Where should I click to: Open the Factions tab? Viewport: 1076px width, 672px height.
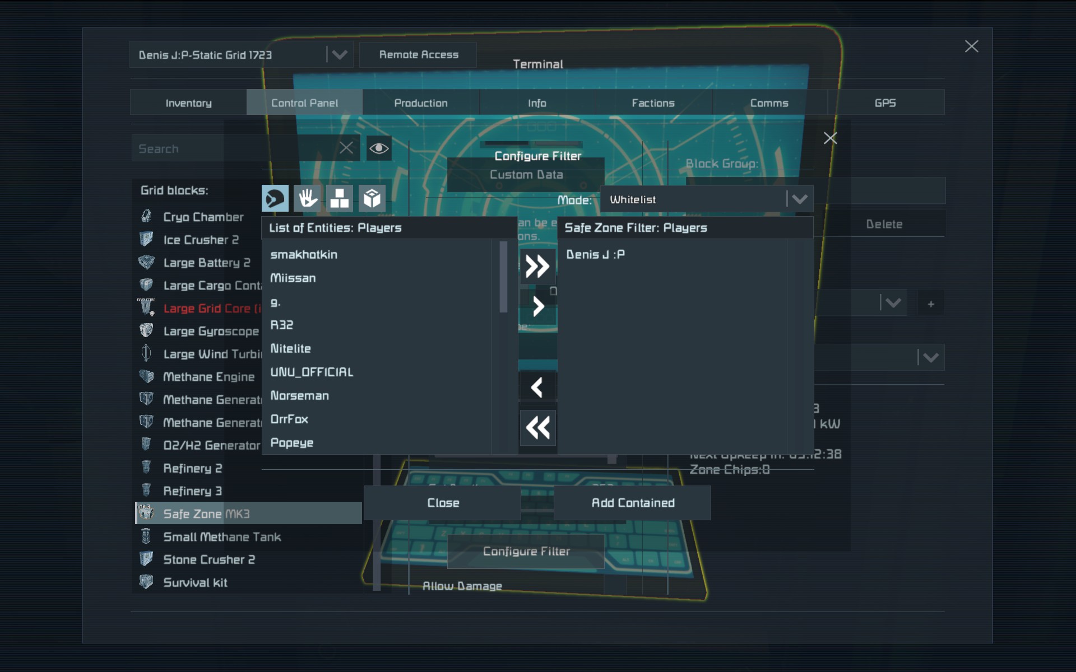point(653,103)
